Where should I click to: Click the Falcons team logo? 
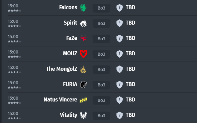coord(83,7)
